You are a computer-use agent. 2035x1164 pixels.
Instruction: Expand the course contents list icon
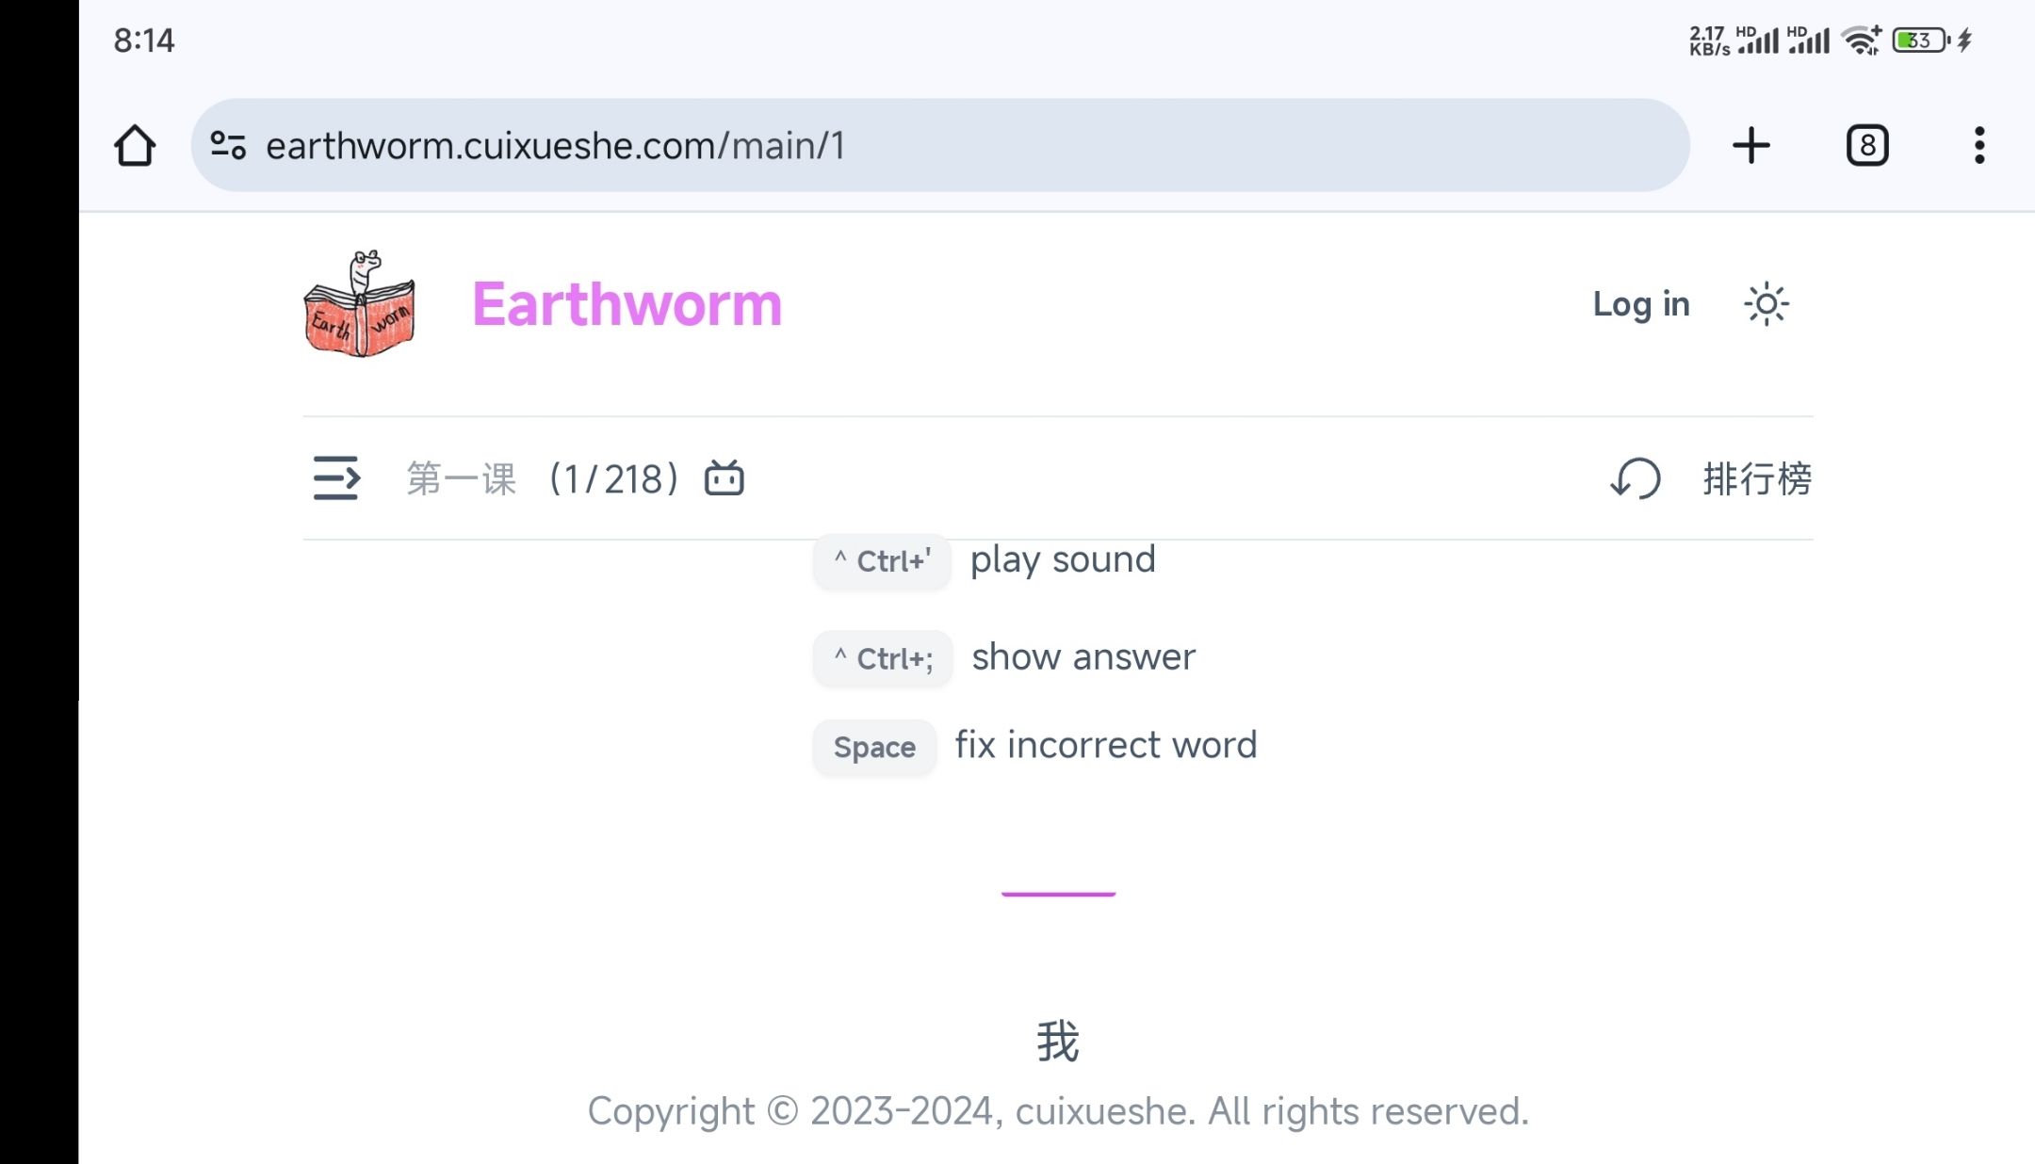pyautogui.click(x=336, y=478)
